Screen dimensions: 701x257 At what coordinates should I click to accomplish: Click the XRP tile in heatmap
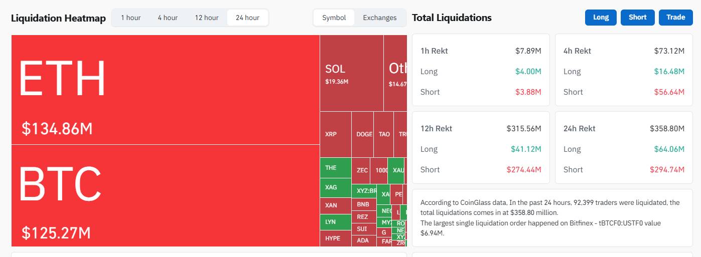coord(335,134)
